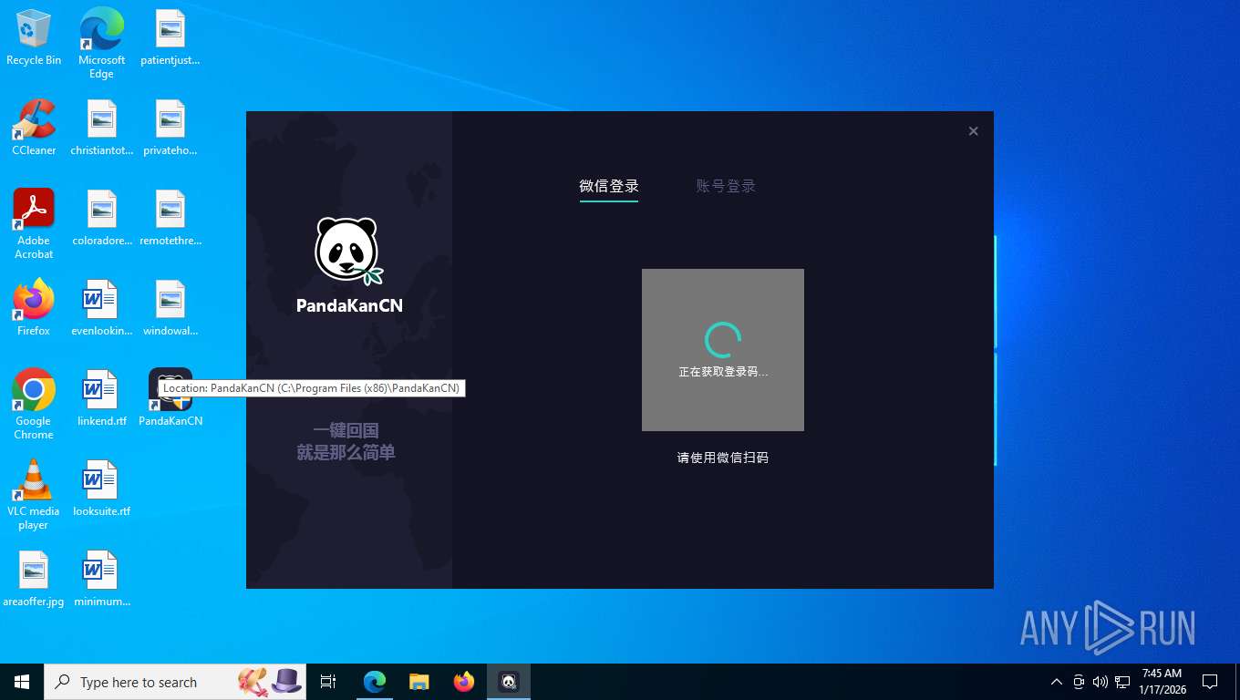Open the Adobe Acrobat desktop shortcut

point(34,224)
